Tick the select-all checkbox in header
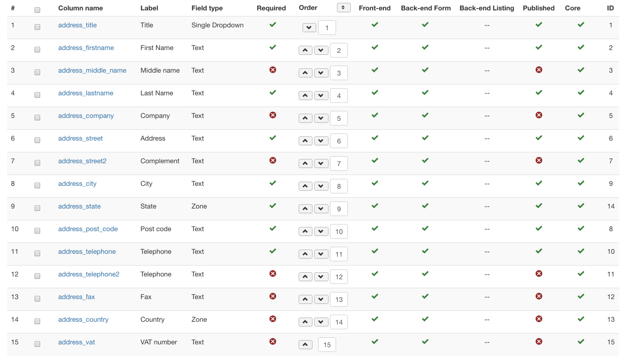Image resolution: width=623 pixels, height=359 pixels. pyautogui.click(x=37, y=10)
